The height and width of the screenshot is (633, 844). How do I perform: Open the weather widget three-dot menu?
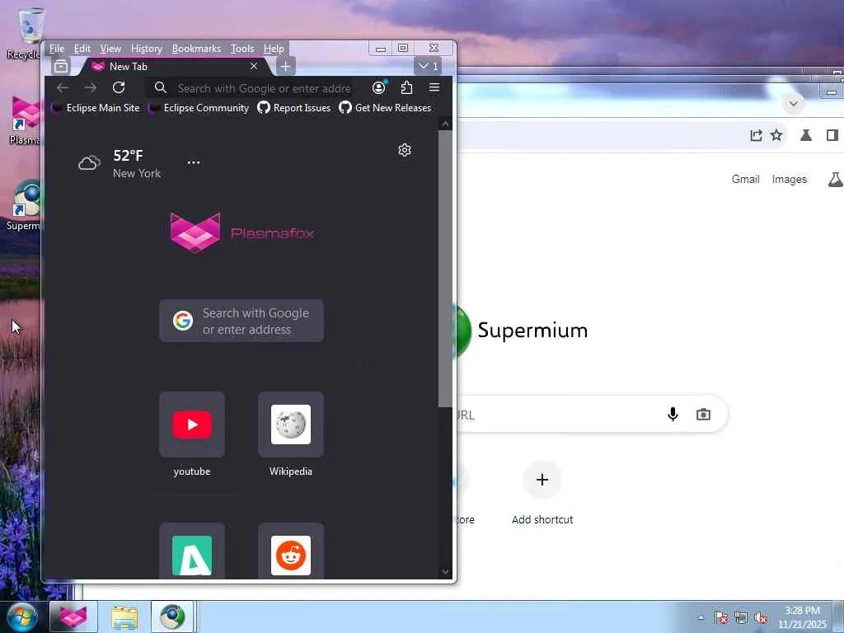194,162
